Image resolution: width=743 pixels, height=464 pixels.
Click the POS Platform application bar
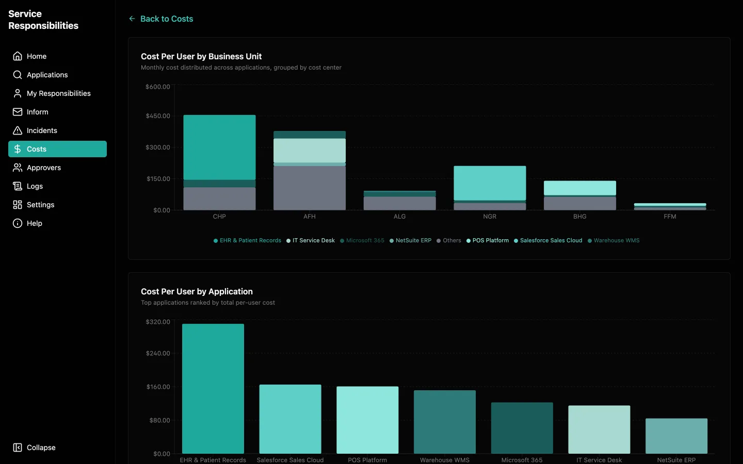point(367,420)
